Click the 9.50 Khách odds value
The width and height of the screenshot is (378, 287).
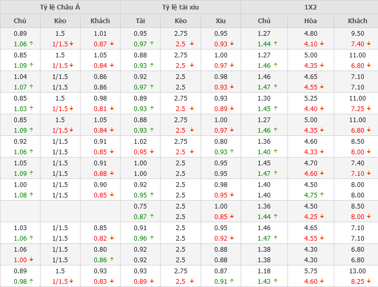pos(357,34)
